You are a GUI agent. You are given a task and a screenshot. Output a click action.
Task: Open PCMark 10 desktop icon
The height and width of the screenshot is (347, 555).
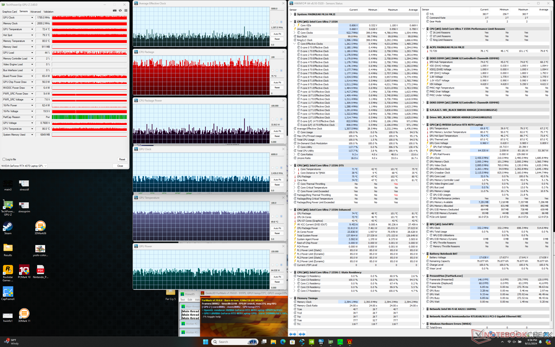tap(24, 270)
